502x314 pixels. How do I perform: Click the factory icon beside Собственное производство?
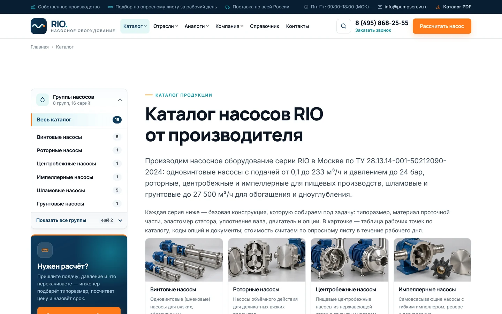pyautogui.click(x=33, y=7)
